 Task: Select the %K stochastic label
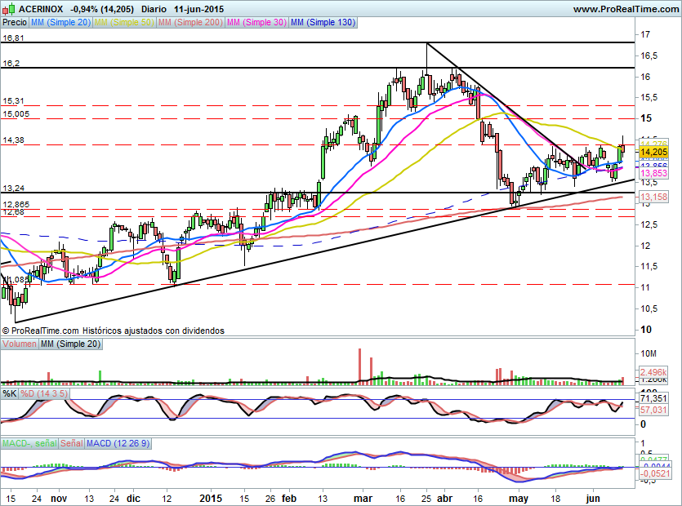point(9,393)
